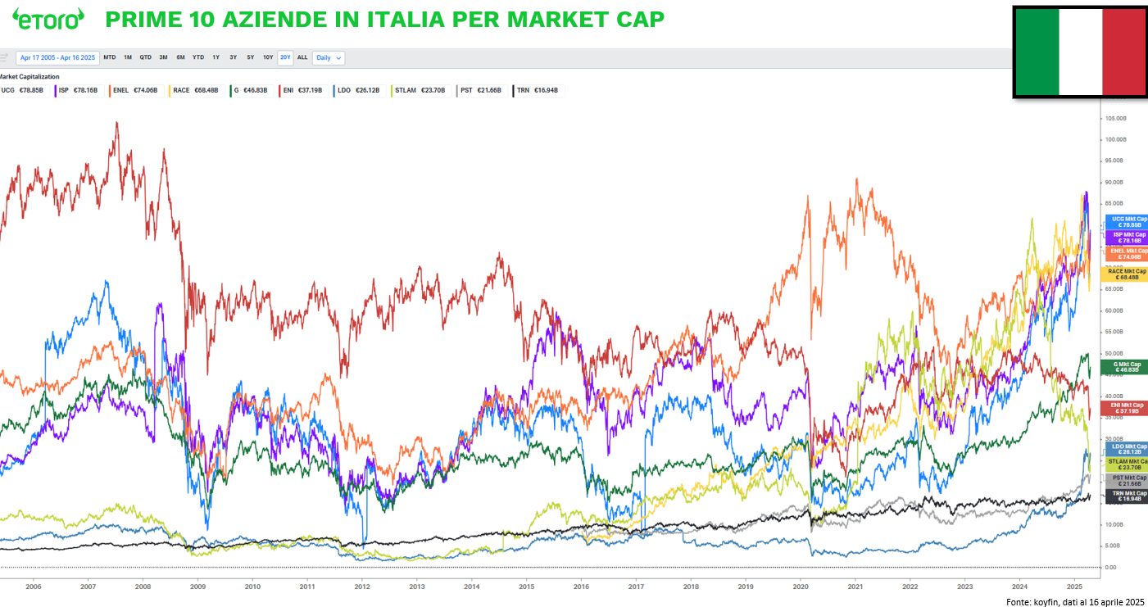Click the ENI legend entry
Viewport: 1148px width, 607px height.
pos(303,90)
